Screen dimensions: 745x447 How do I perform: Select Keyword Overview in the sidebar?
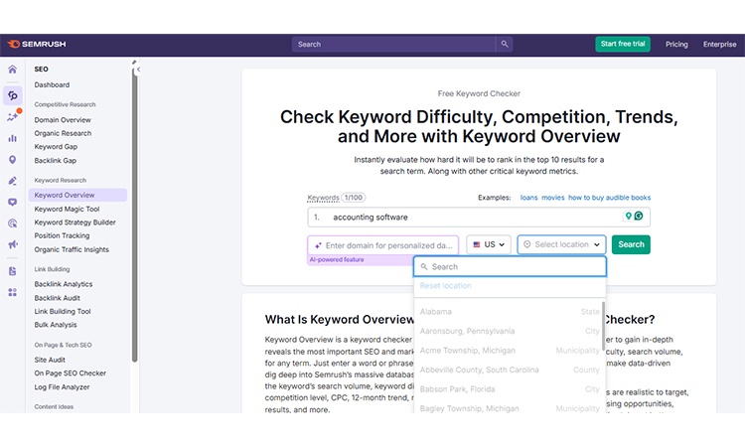(x=77, y=196)
